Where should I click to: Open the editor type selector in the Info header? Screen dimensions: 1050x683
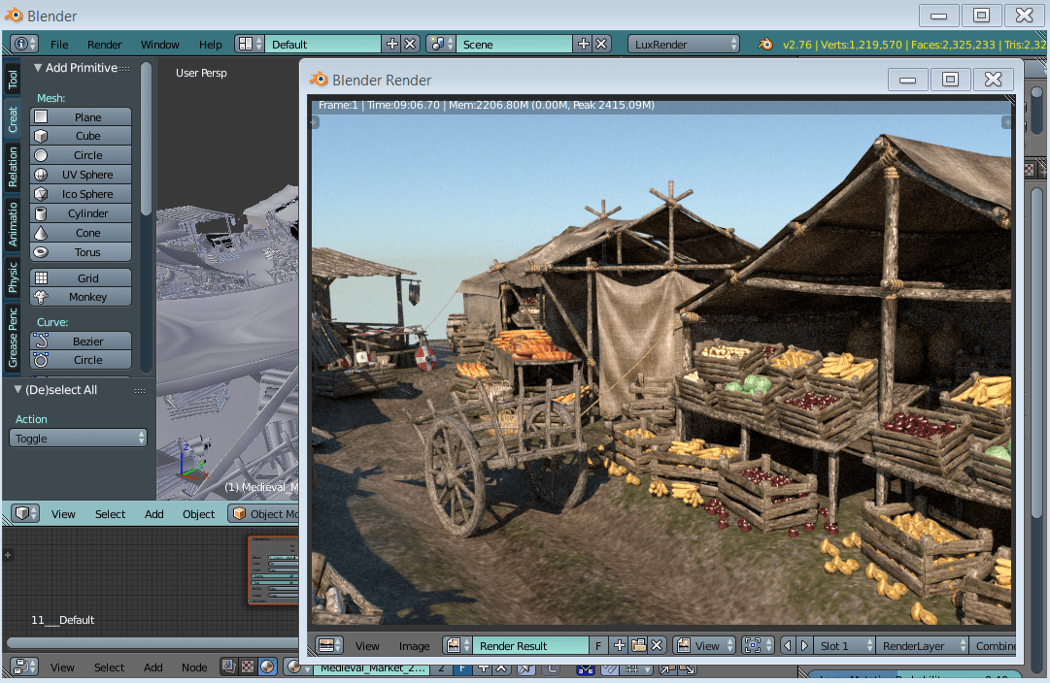click(x=22, y=44)
